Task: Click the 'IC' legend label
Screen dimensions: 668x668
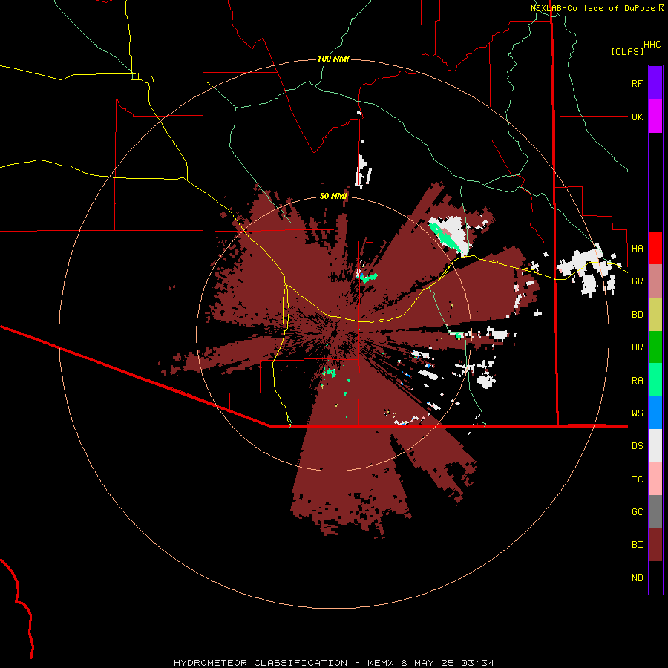Action: (637, 479)
